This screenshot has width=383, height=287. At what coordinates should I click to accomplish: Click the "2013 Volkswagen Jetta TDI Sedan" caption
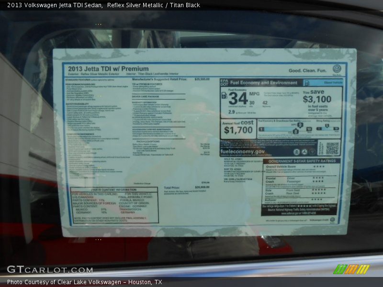(x=55, y=5)
